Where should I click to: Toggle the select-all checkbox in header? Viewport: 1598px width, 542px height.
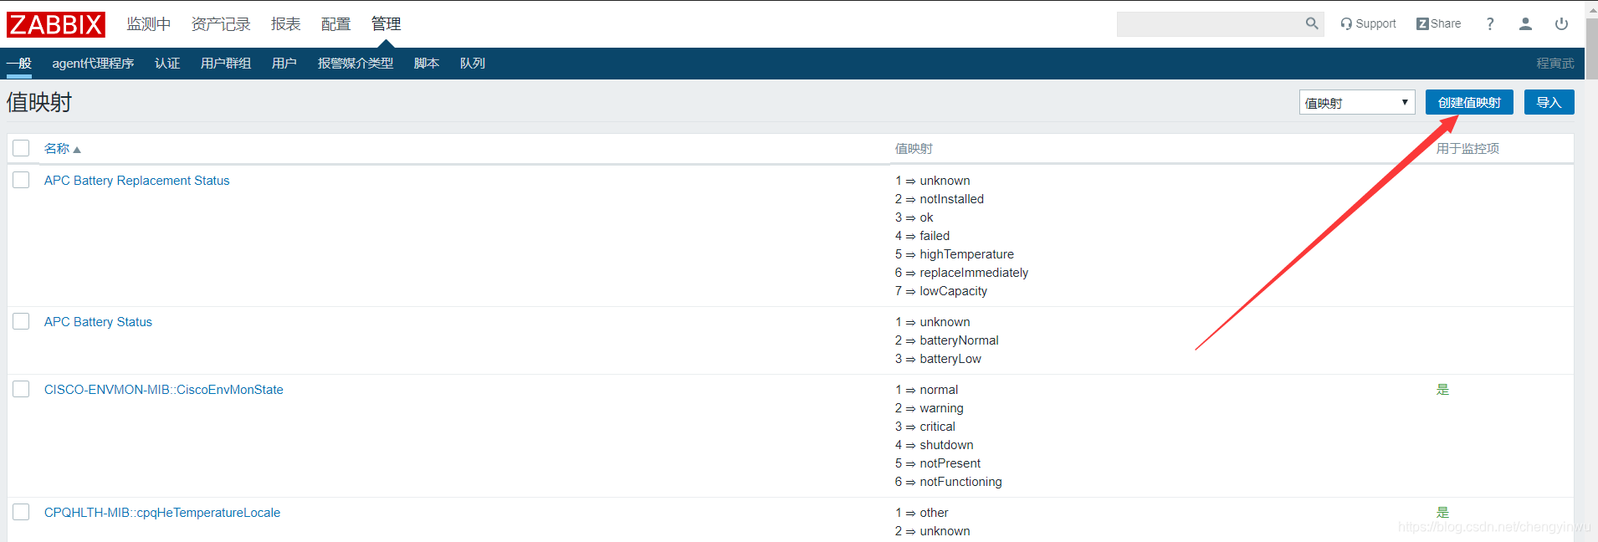[x=21, y=148]
